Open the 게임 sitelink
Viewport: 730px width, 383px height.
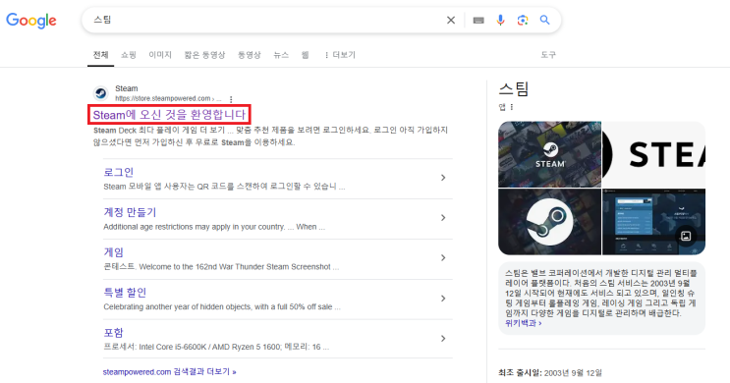coord(113,252)
